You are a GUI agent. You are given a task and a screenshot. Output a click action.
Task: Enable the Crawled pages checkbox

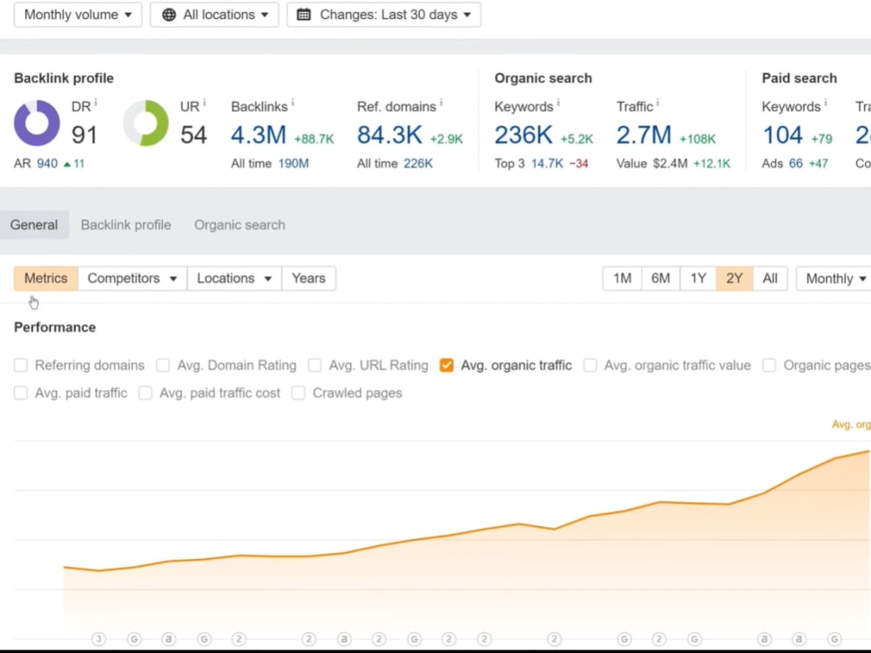(298, 393)
